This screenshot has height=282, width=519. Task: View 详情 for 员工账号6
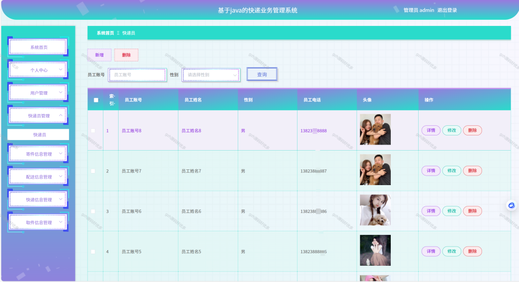tap(431, 211)
